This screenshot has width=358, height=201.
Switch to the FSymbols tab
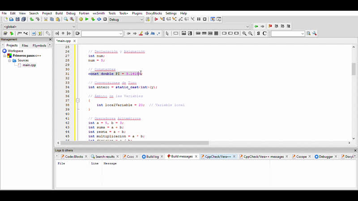pyautogui.click(x=39, y=46)
